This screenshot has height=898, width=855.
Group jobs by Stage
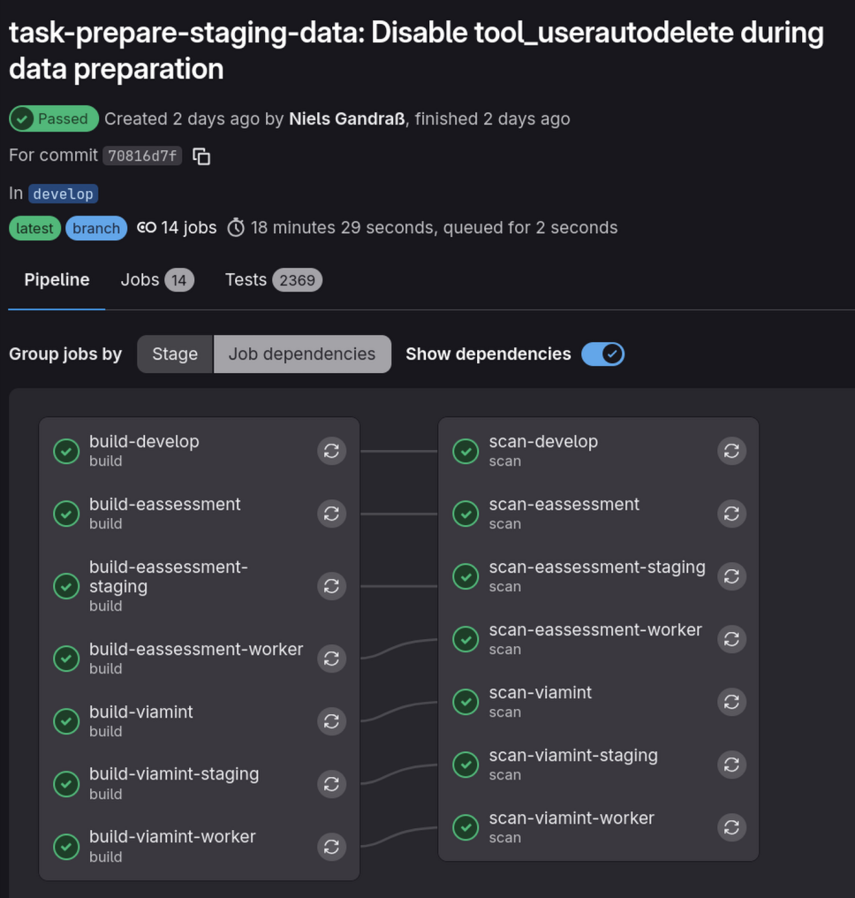[x=175, y=354]
